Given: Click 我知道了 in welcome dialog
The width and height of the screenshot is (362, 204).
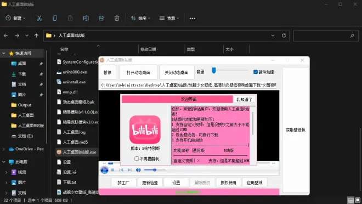Looking at the screenshot, I should (244, 99).
